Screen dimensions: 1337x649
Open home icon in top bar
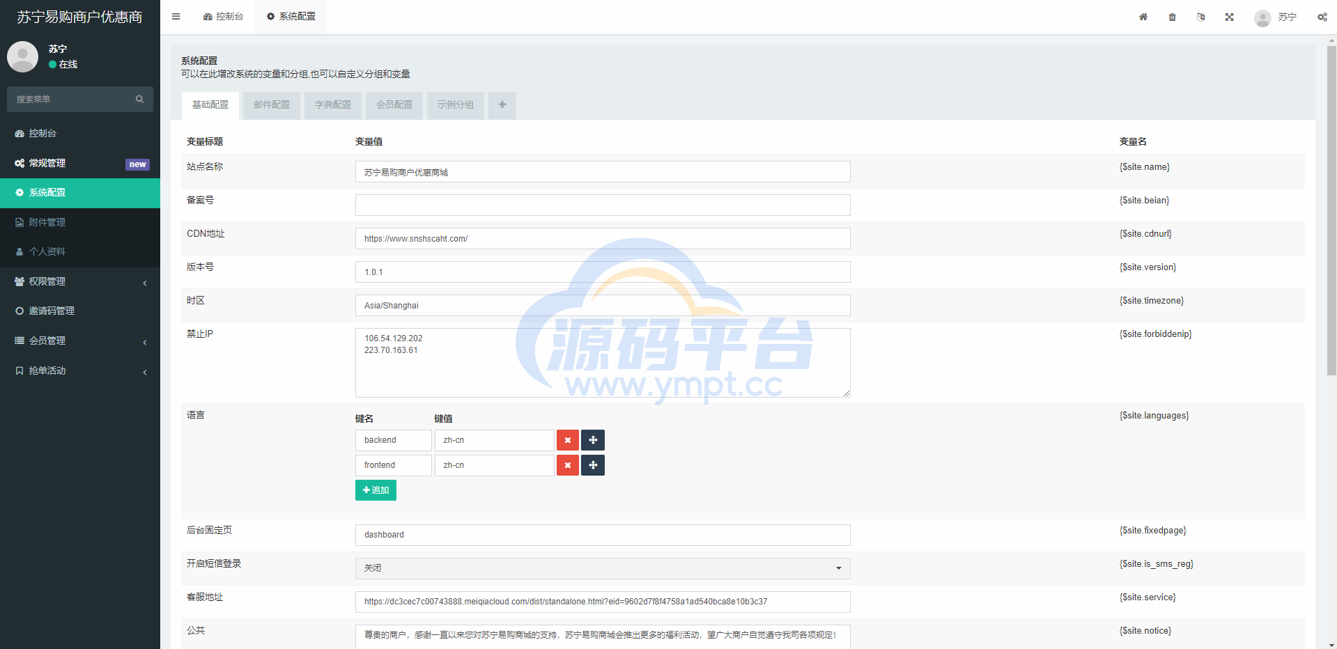[1143, 17]
